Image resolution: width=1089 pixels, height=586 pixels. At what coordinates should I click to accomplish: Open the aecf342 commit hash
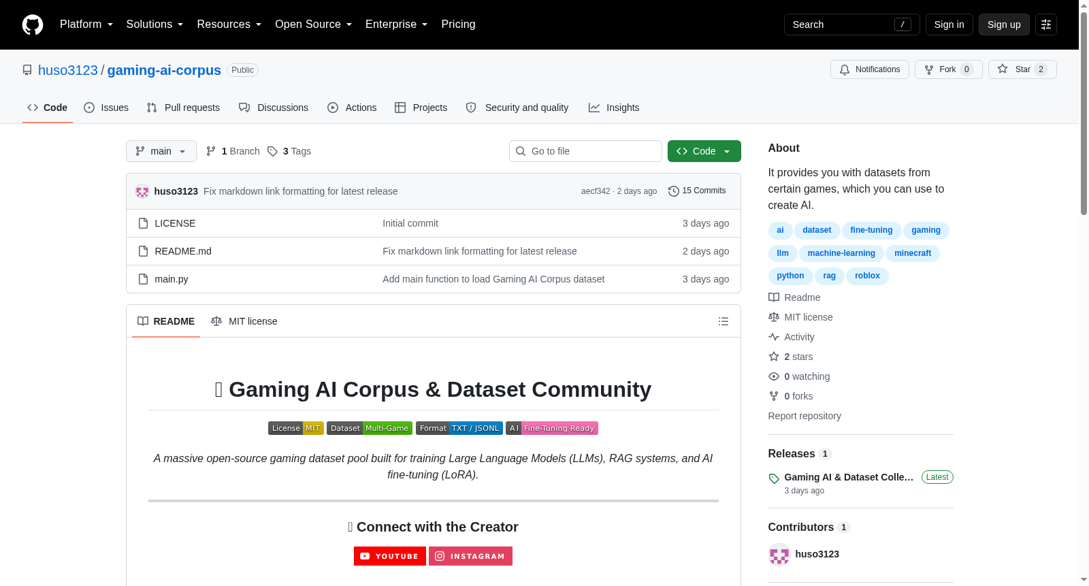click(x=596, y=191)
